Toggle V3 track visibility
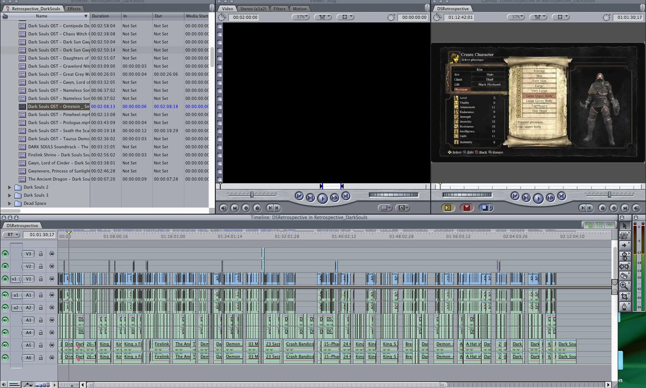 5,254
